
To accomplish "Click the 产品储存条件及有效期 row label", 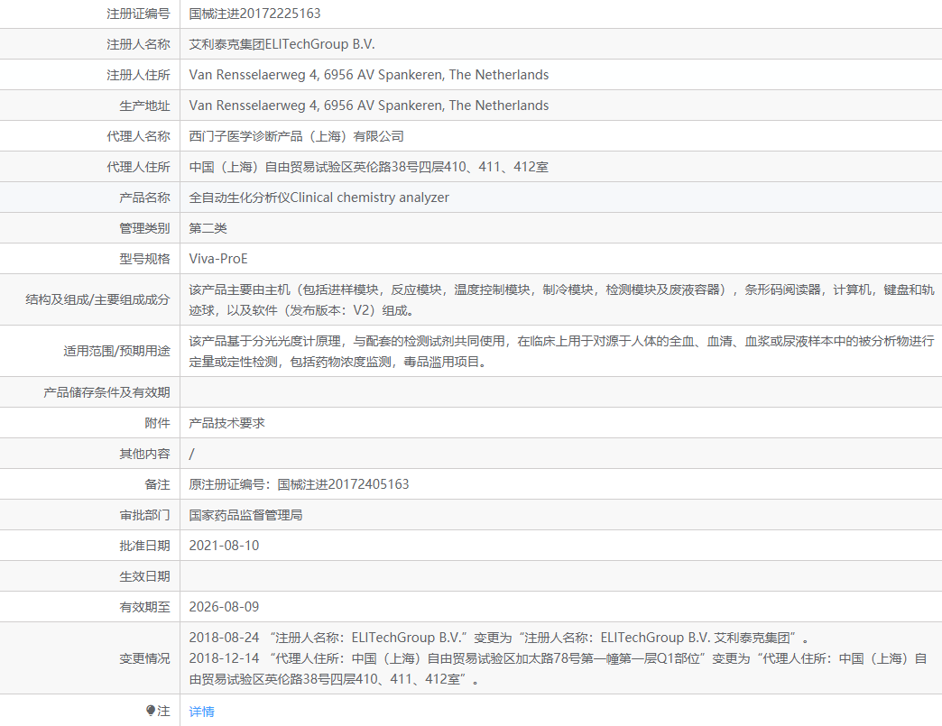I will (106, 392).
